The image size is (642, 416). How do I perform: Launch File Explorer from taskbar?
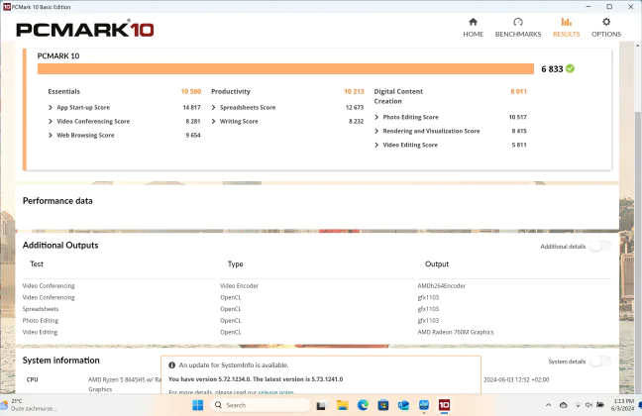[342, 405]
